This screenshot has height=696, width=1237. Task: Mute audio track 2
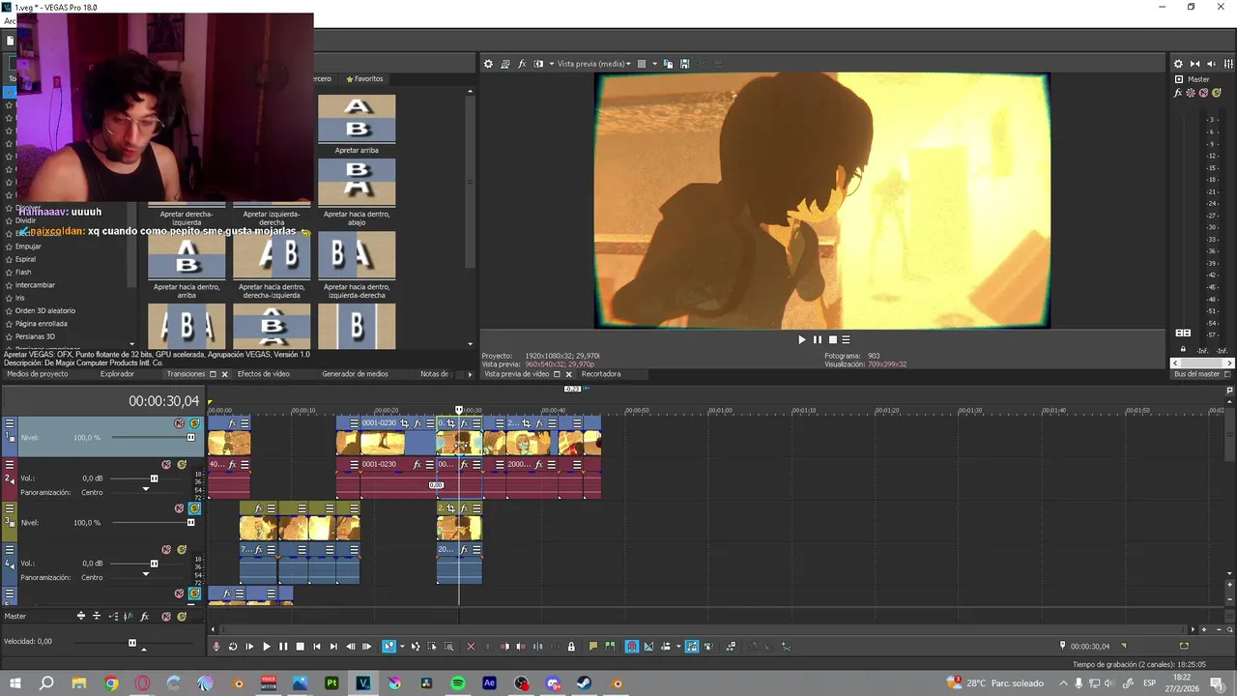pyautogui.click(x=166, y=465)
